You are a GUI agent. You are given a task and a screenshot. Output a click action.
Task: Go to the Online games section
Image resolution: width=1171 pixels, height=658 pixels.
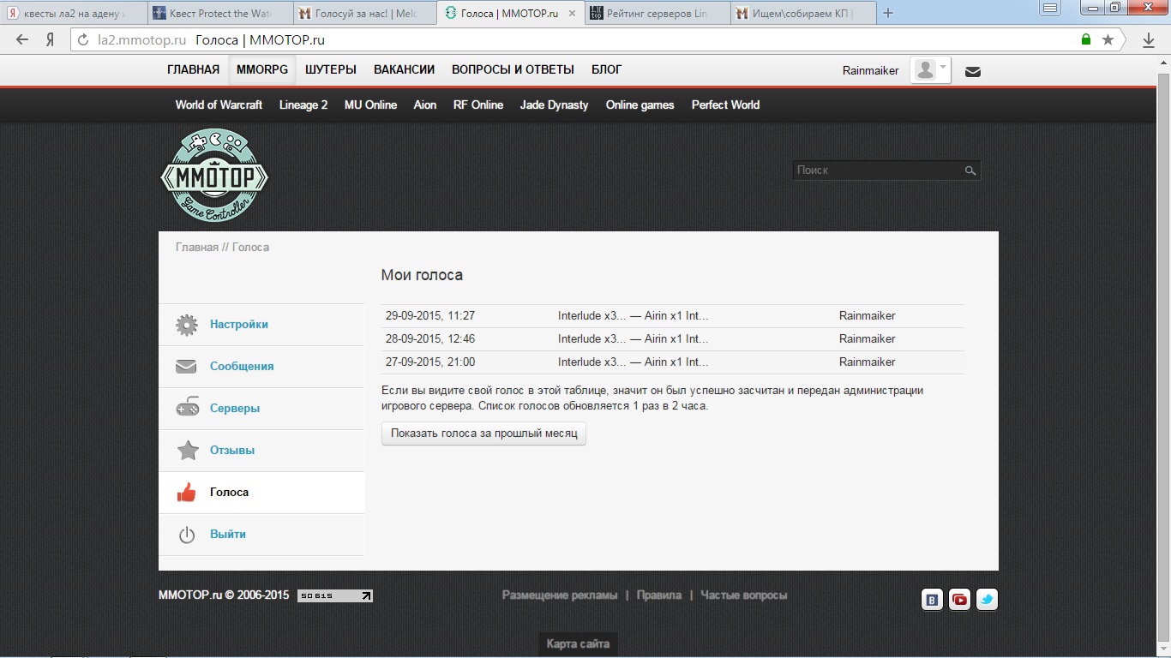(640, 105)
